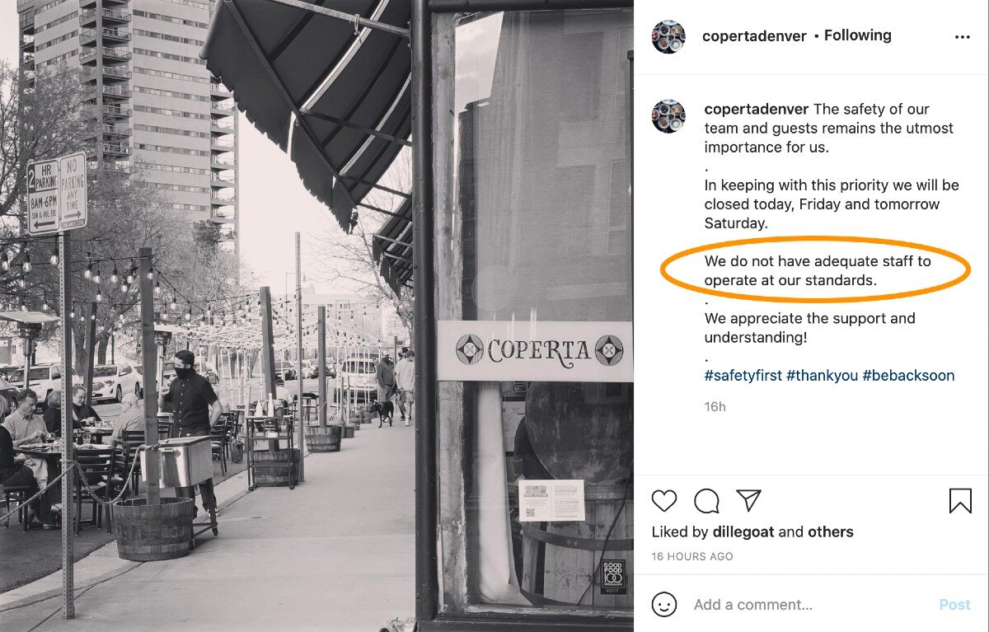Open the #safetyfirst hashtag
Viewport: 989px width, 632px height.
point(743,376)
